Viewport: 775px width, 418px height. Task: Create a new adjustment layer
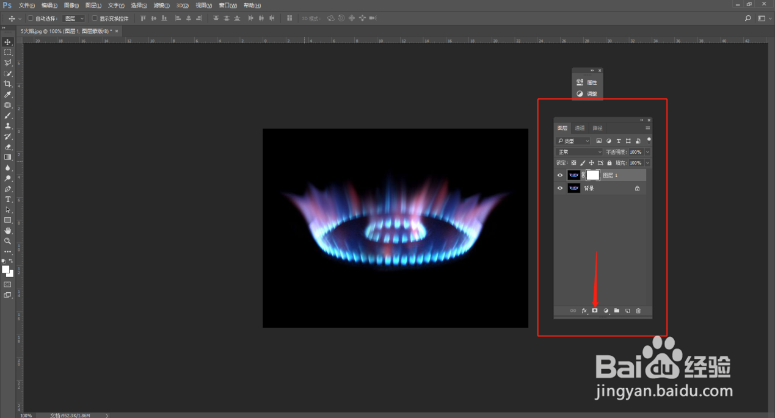click(606, 311)
